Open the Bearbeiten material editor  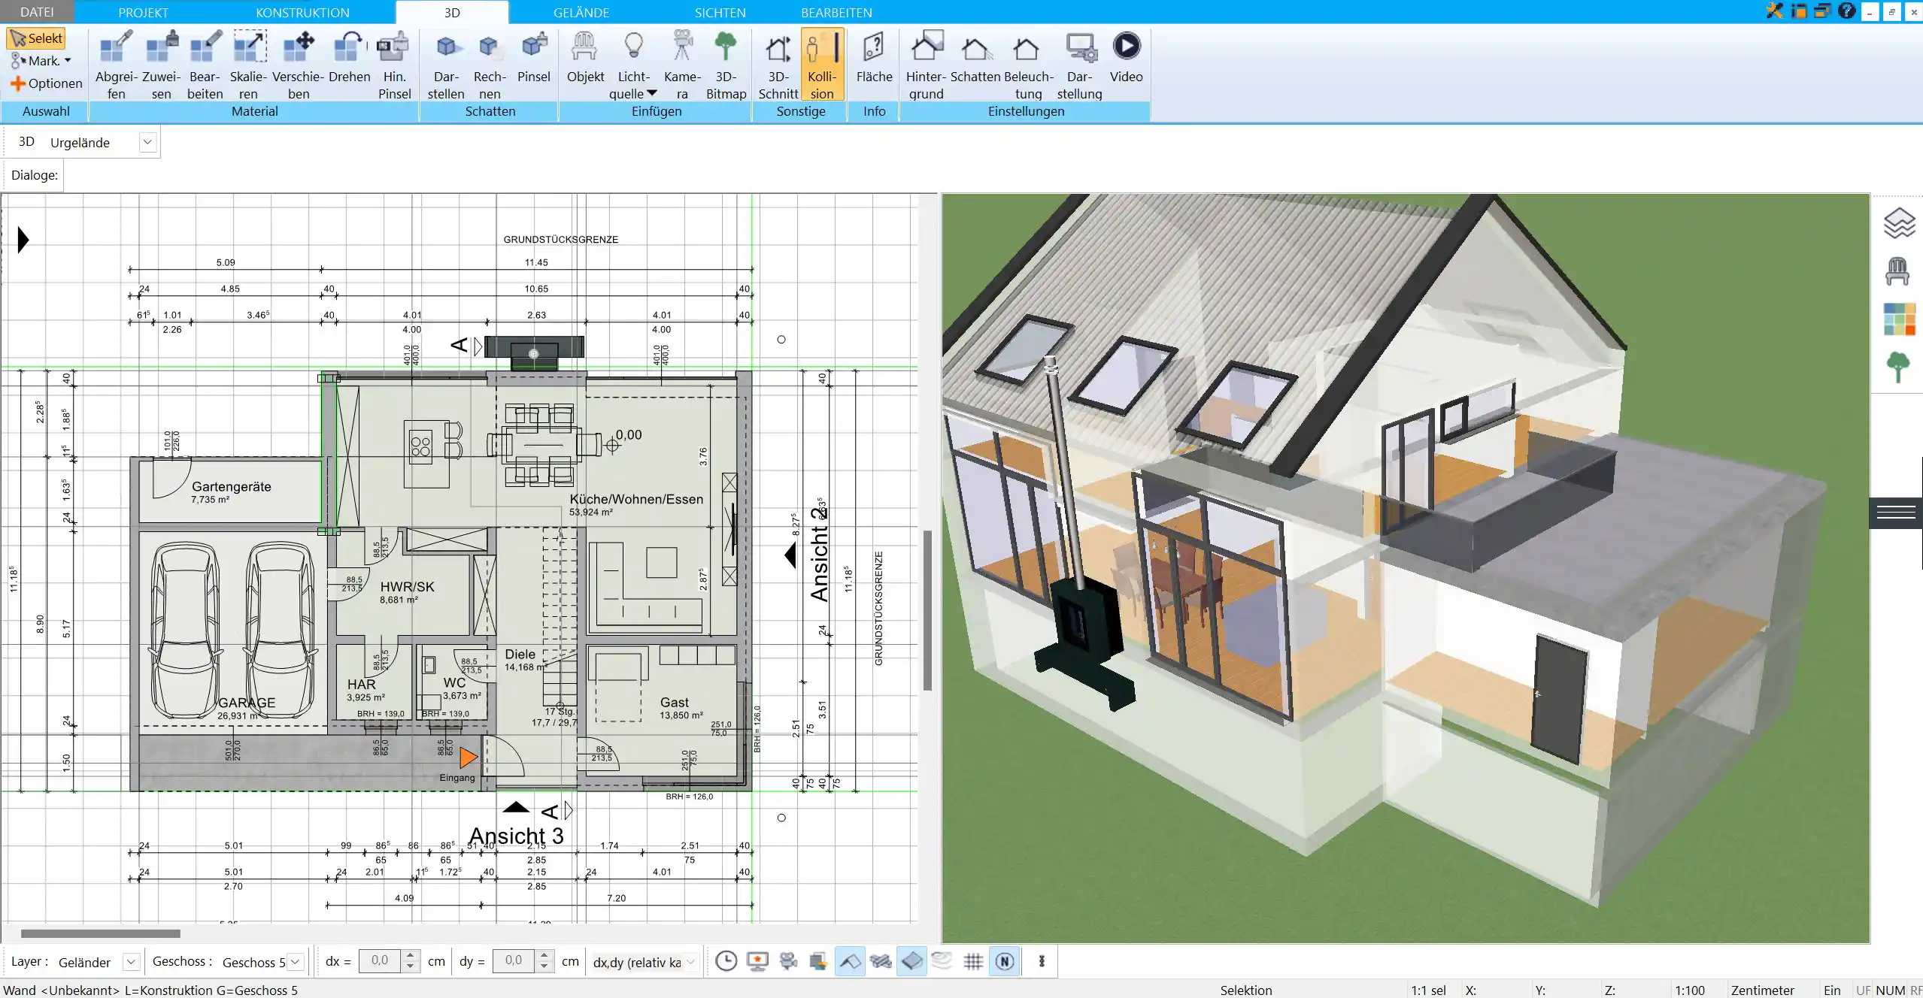coord(205,65)
